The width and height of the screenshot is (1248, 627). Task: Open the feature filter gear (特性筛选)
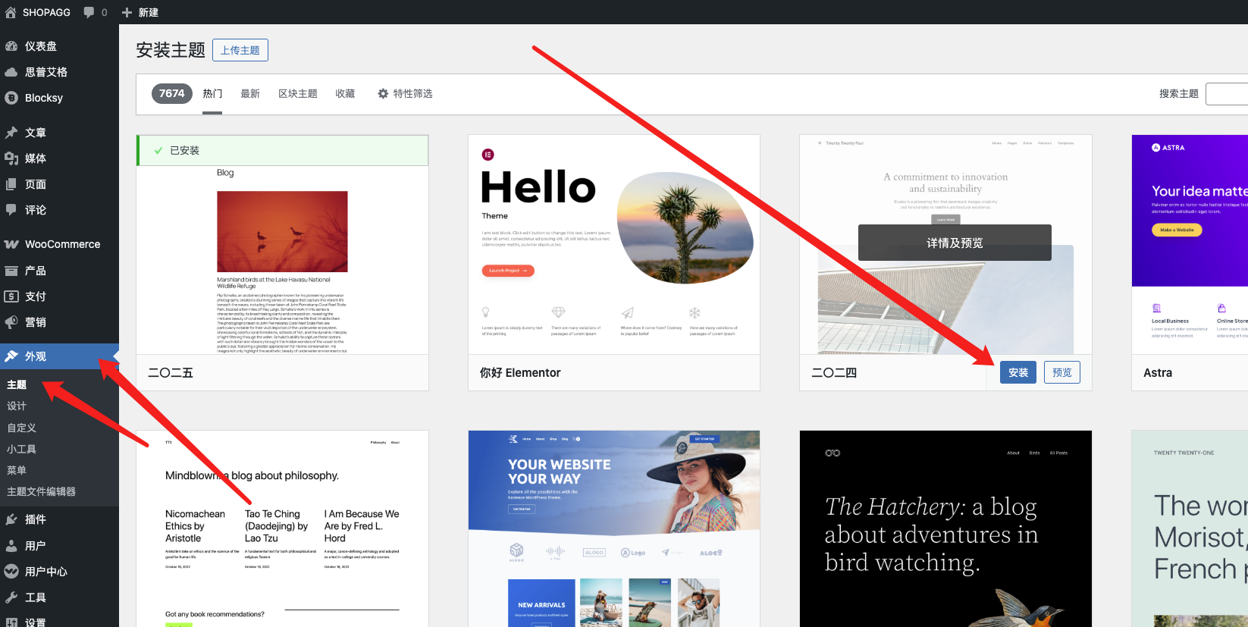click(383, 94)
